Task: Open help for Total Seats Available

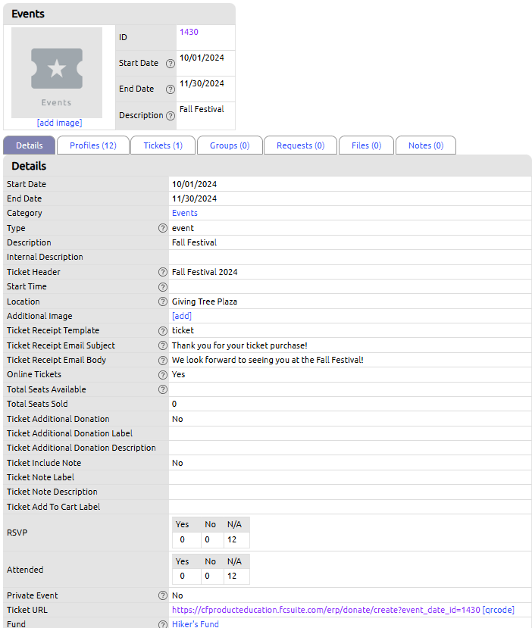Action: click(163, 389)
